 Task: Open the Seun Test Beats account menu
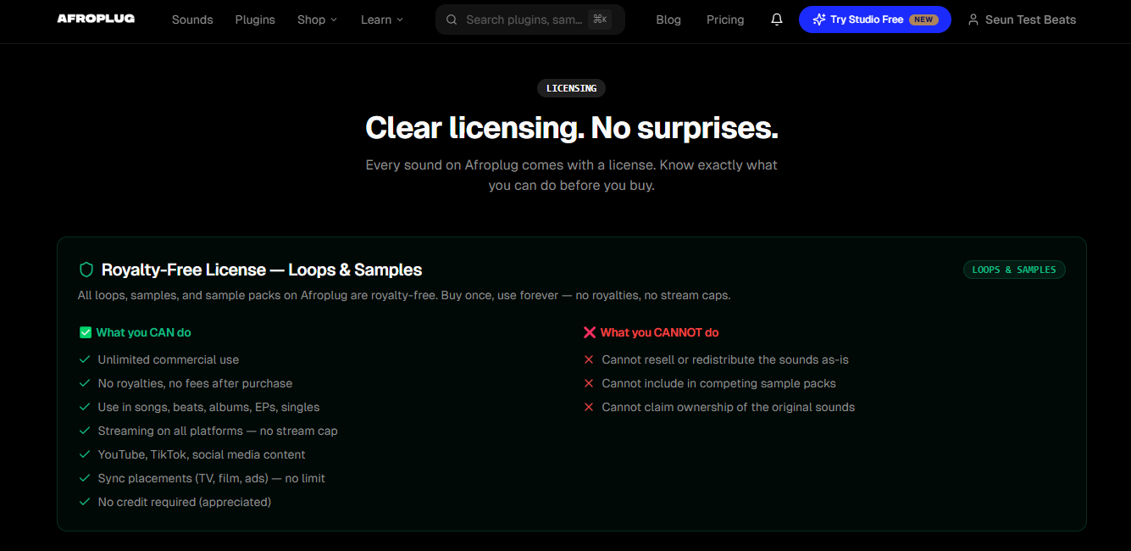click(1030, 19)
